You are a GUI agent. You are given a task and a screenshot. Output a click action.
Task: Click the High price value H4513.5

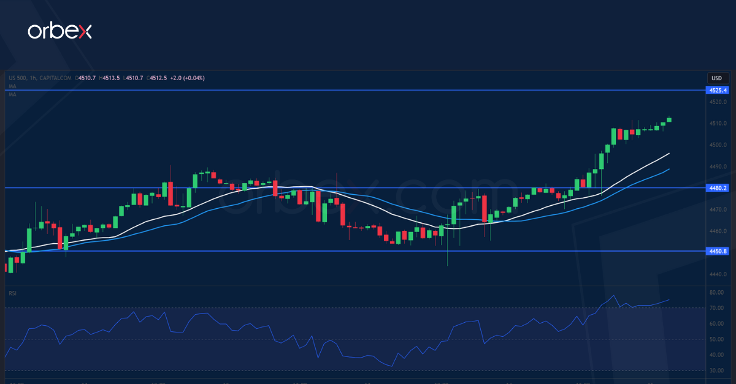click(110, 78)
